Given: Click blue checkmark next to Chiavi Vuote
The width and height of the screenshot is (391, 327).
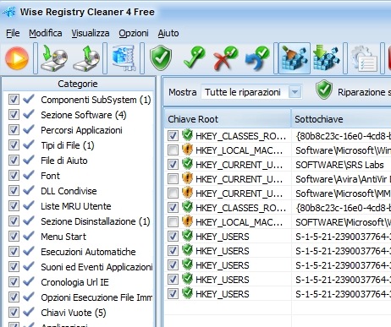Looking at the screenshot, I should pyautogui.click(x=29, y=312).
